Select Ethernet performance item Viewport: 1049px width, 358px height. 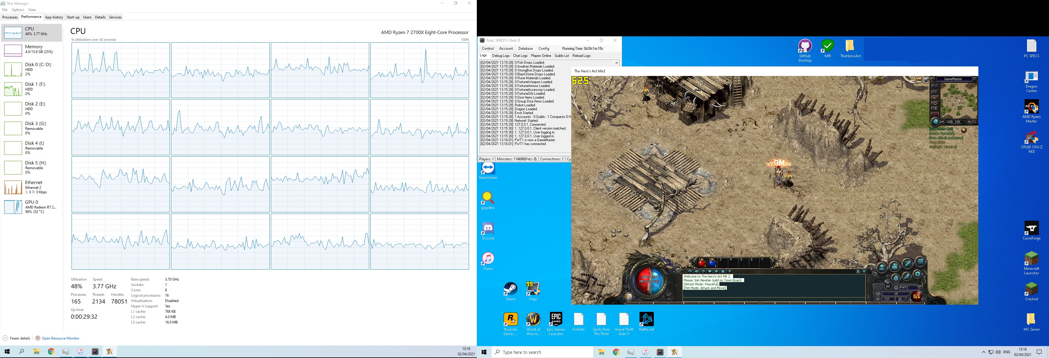click(32, 187)
